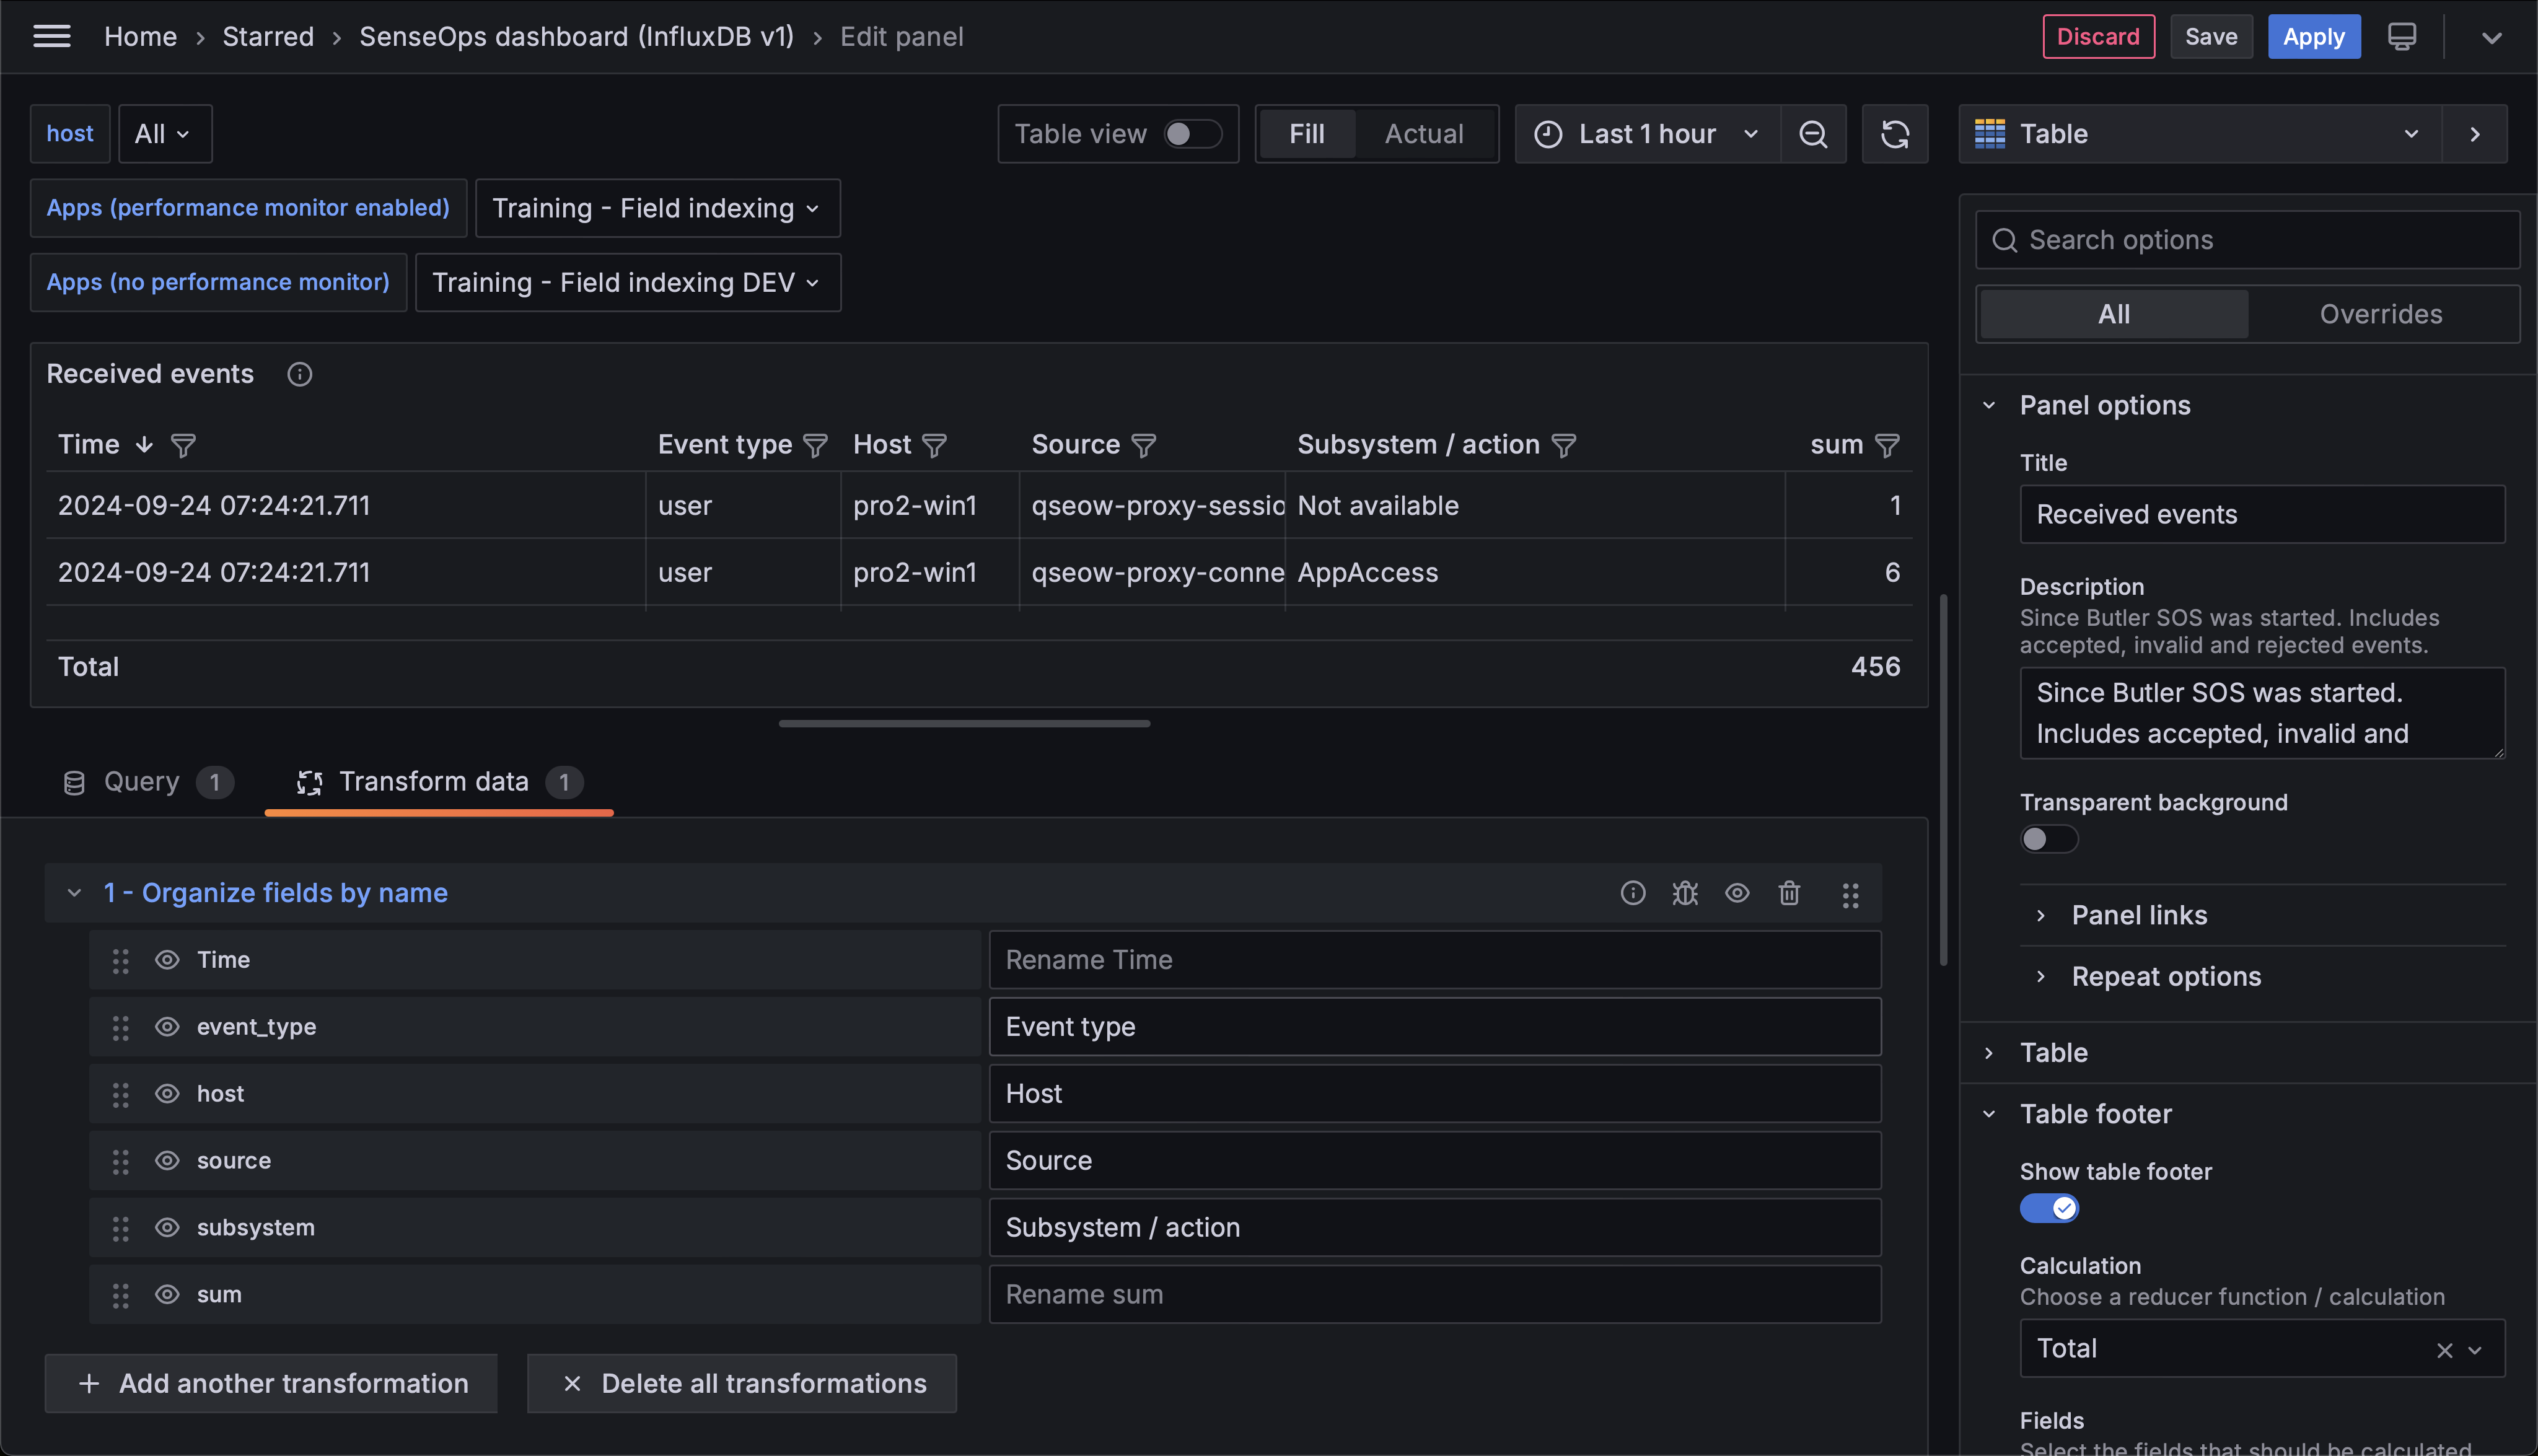This screenshot has height=1456, width=2538.
Task: Click the zoom out time range icon
Action: (1813, 134)
